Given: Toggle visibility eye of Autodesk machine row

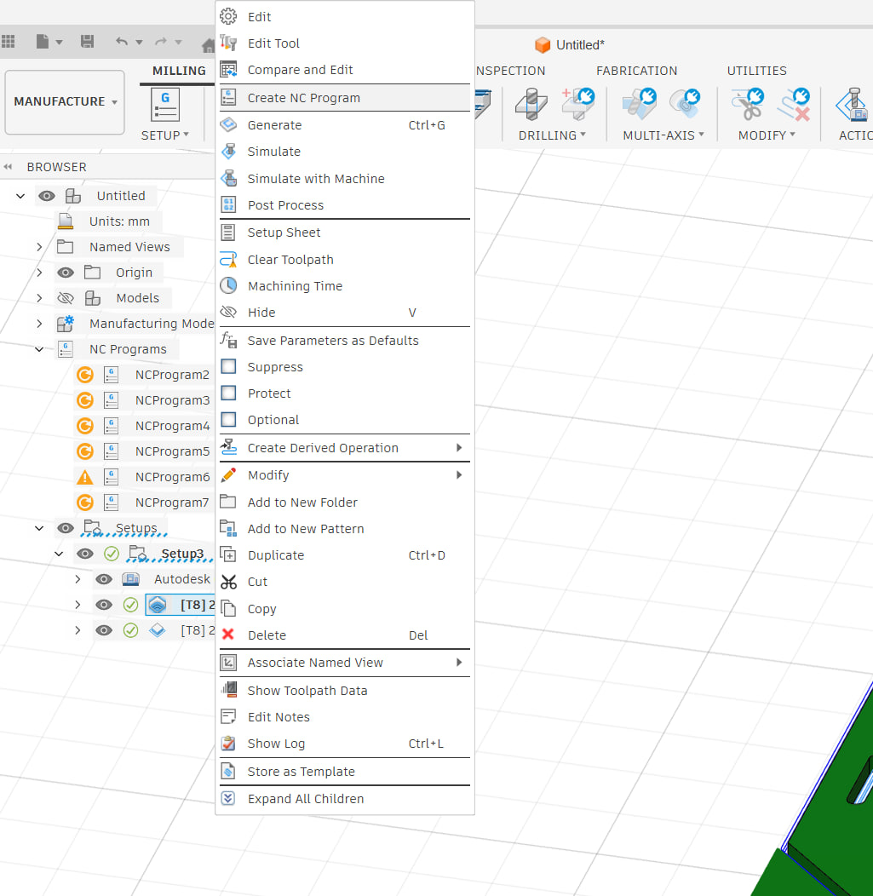Looking at the screenshot, I should click(x=104, y=579).
